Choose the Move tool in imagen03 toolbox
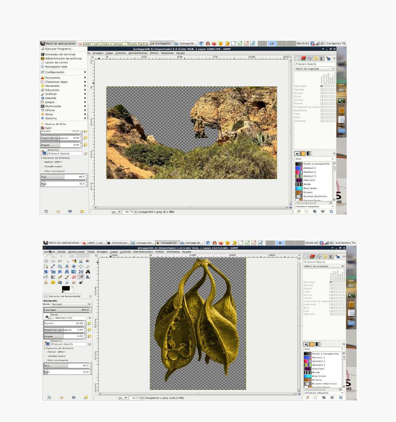 [x=74, y=266]
